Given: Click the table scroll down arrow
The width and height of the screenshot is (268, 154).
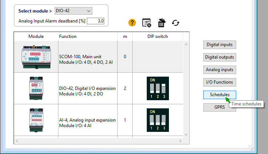Looking at the screenshot, I should (x=186, y=135).
